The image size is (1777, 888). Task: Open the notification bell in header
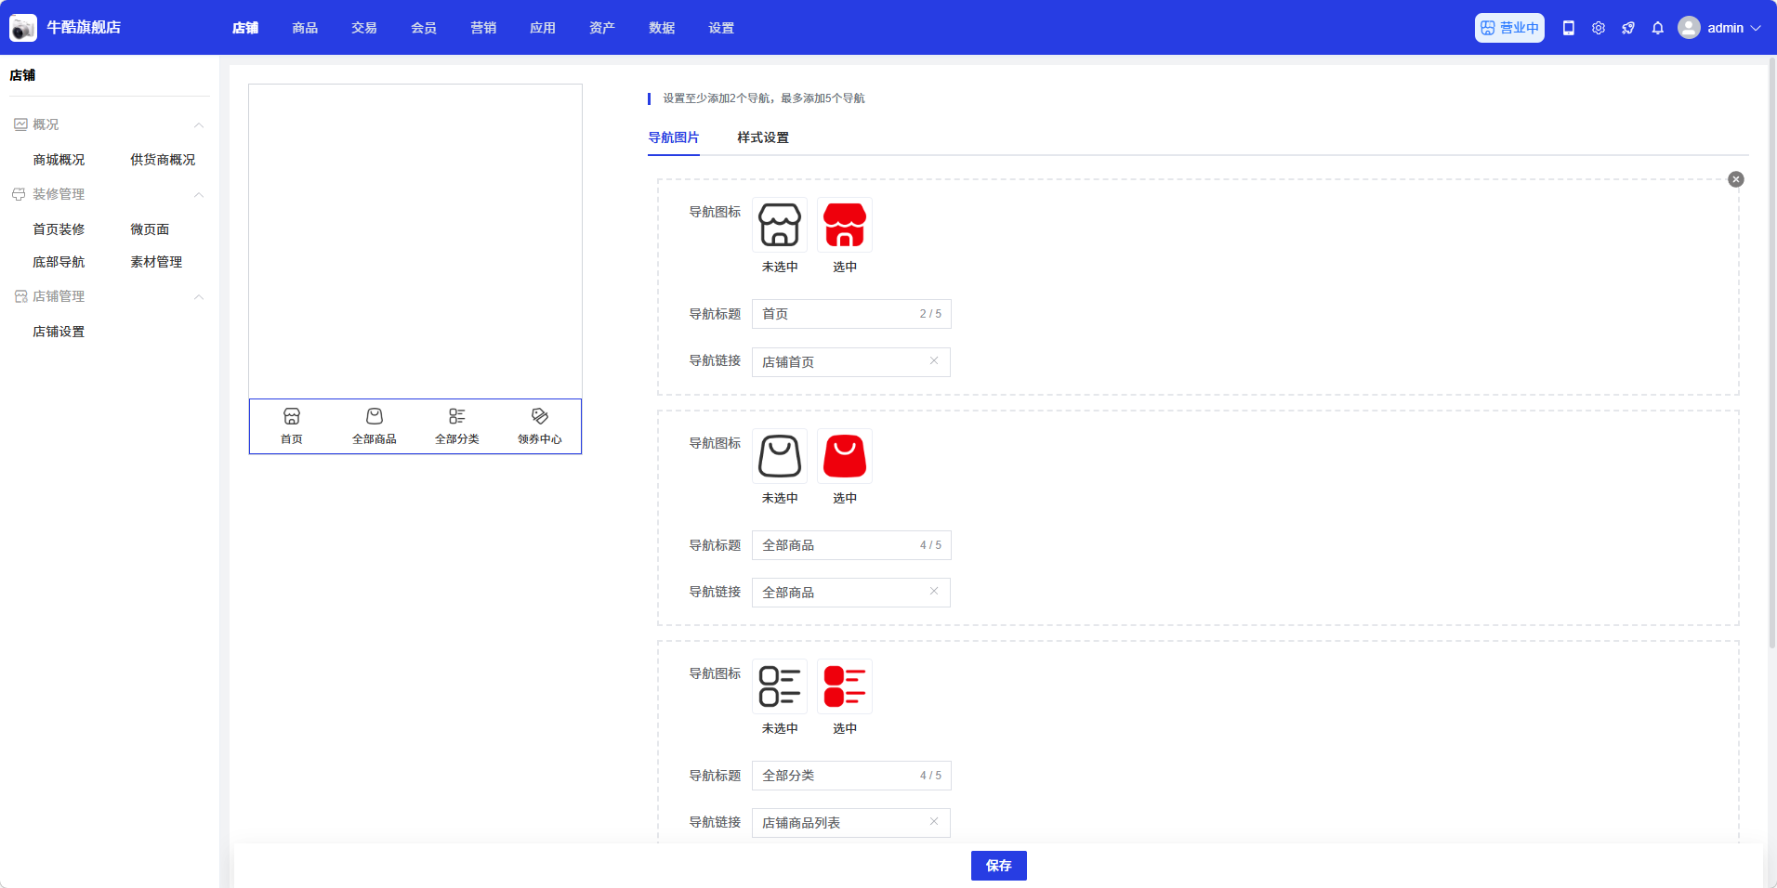pyautogui.click(x=1657, y=28)
